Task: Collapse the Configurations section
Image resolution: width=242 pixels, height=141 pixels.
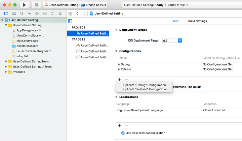Action: click(116, 51)
